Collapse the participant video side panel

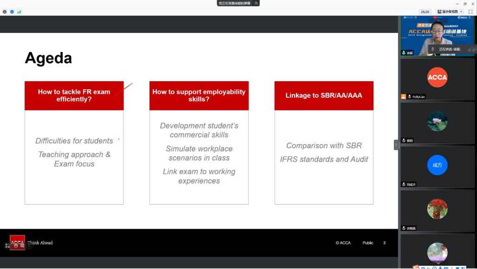pos(396,145)
